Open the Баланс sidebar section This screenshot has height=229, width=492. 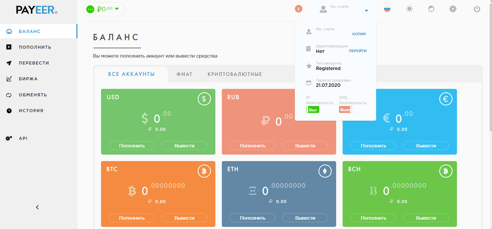click(x=38, y=31)
